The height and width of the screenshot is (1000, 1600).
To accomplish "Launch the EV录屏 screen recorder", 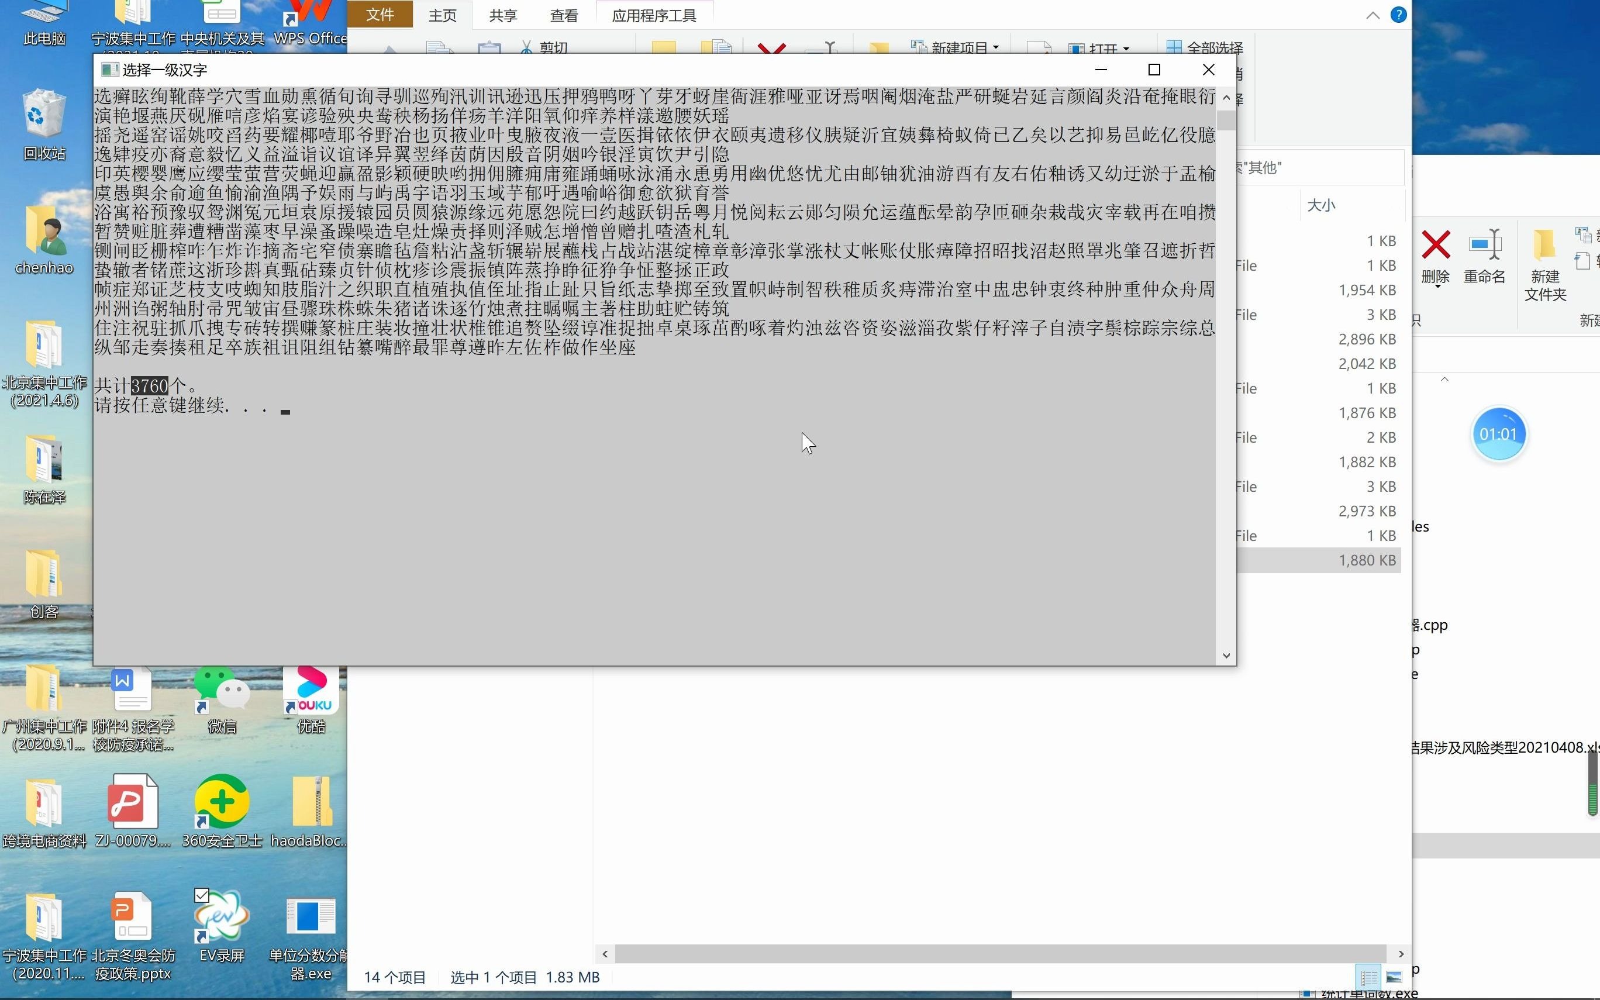I will tap(222, 926).
